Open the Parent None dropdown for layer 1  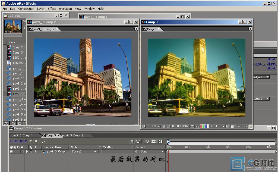[151, 152]
